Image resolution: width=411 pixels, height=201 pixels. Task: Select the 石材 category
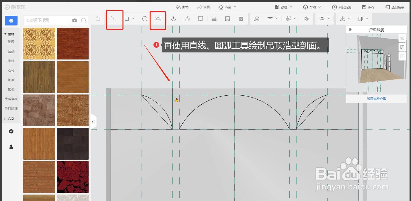click(x=11, y=70)
